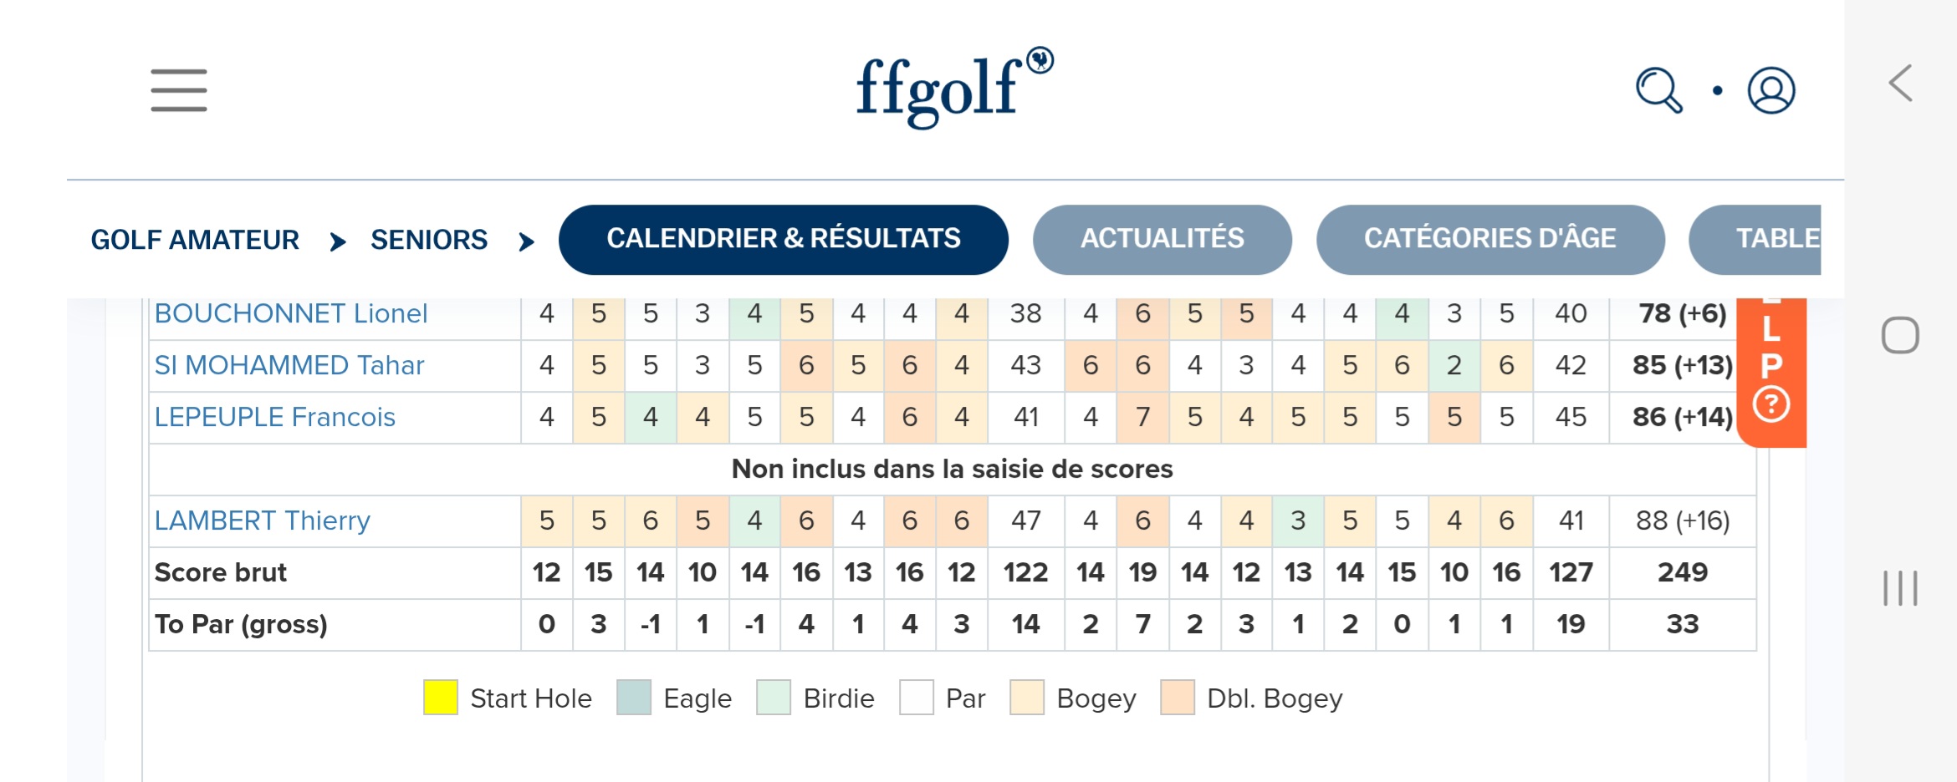Tap the Android home button
1957x782 pixels.
click(1900, 336)
